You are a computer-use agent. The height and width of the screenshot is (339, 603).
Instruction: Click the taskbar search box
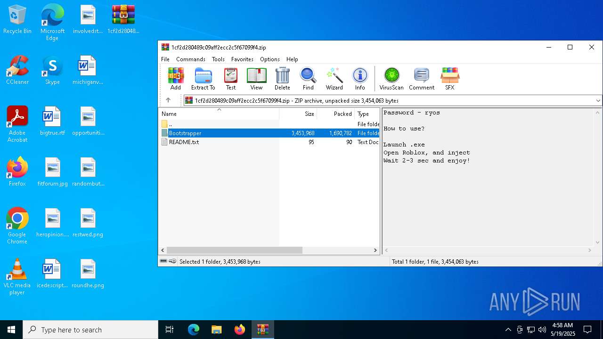tap(90, 330)
